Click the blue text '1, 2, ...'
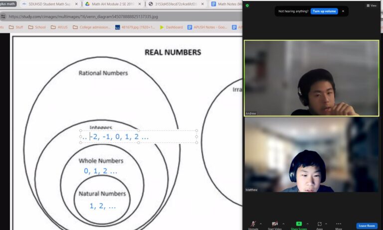The image size is (383, 230). (103, 206)
